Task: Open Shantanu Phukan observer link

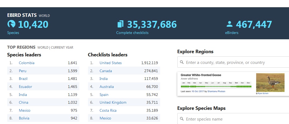Action: point(216,91)
